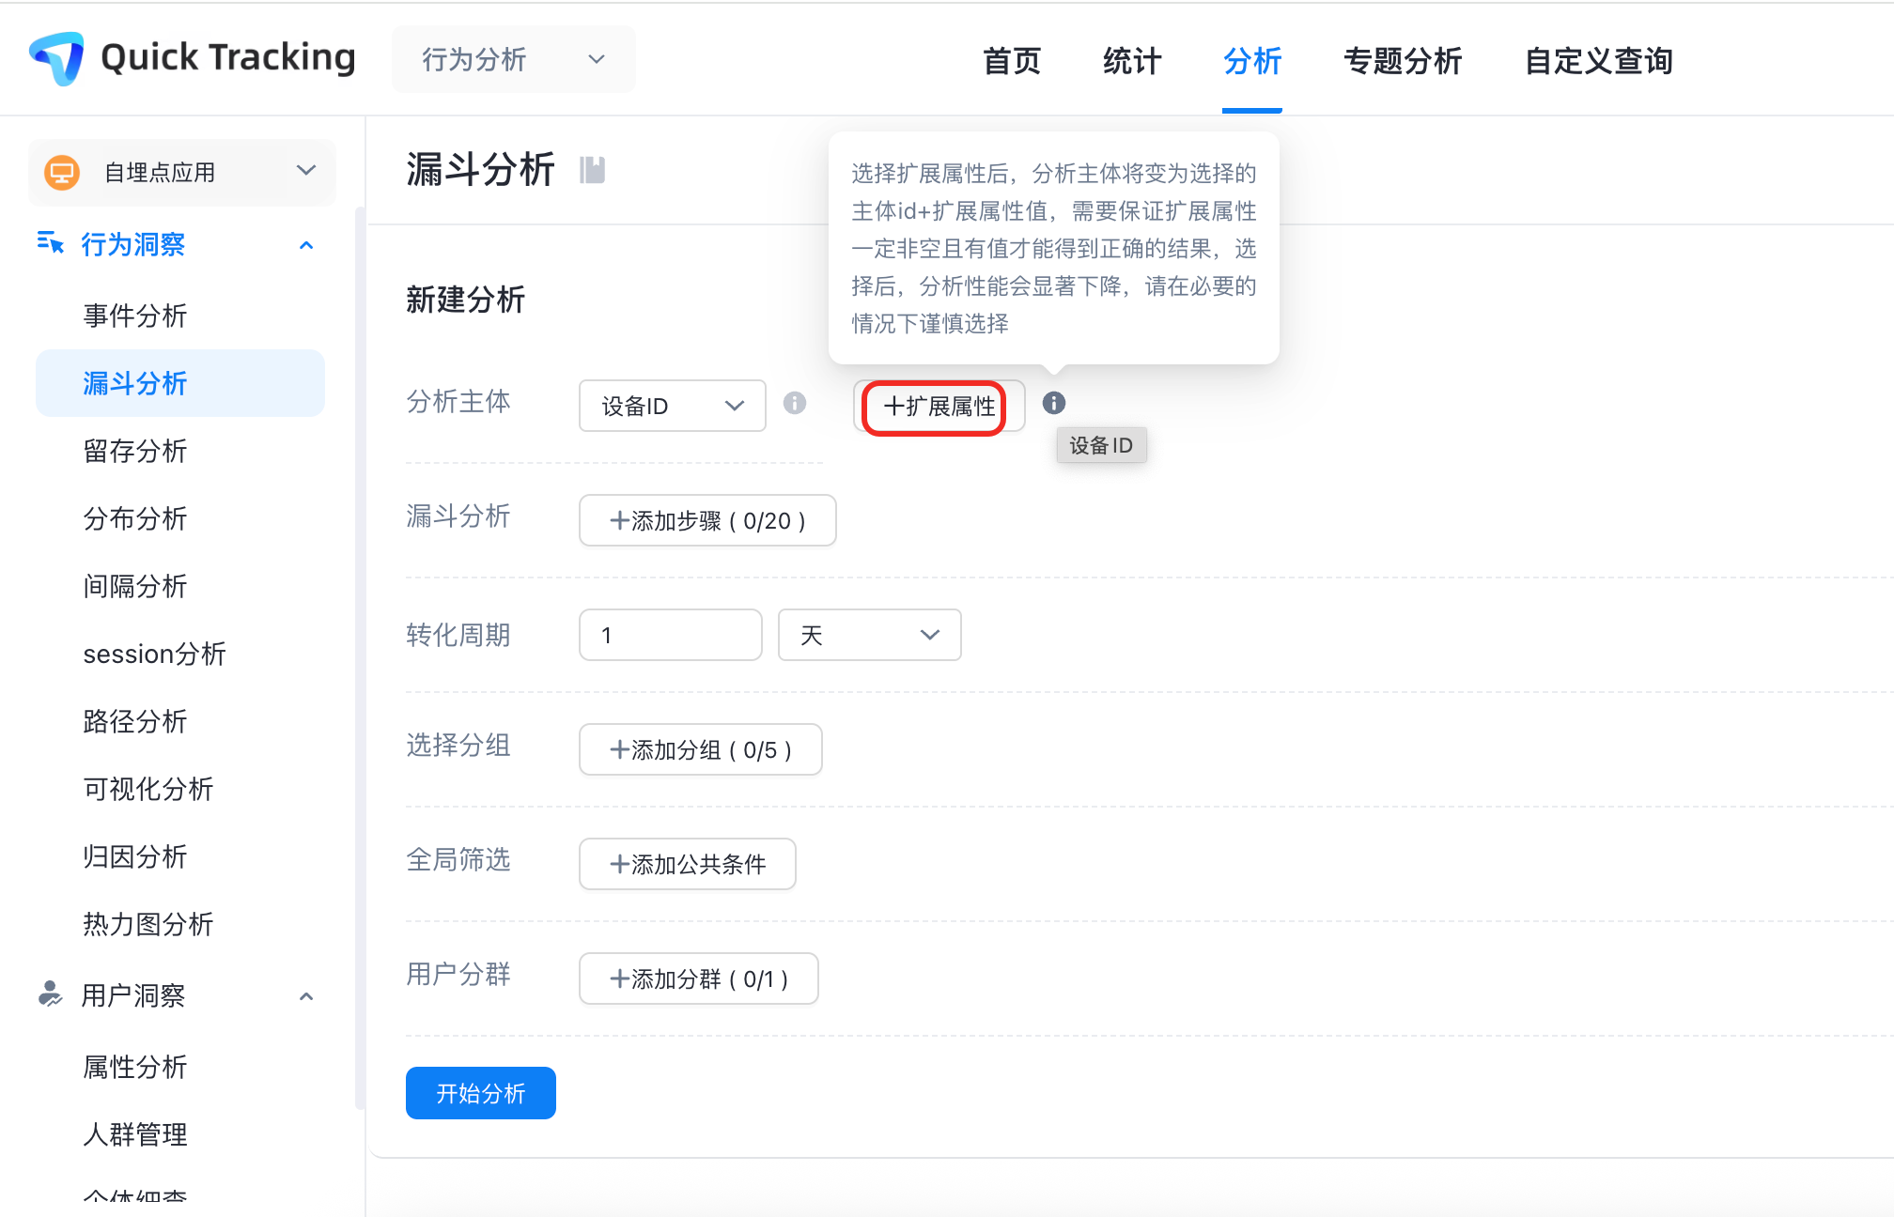Go to the 自定义查询 top tab
This screenshot has width=1894, height=1217.
coord(1598,61)
